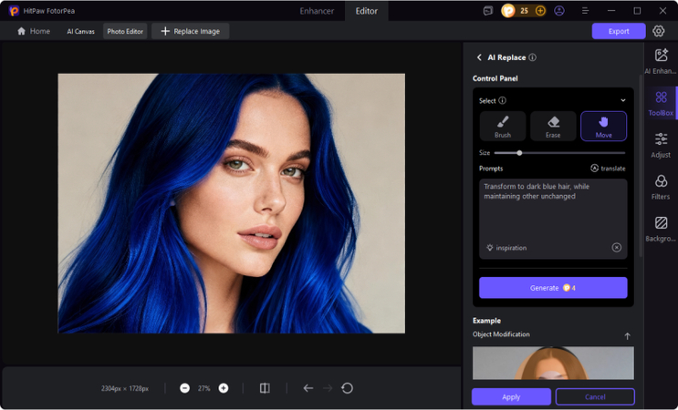Viewport: 678px width, 410px height.
Task: Add credits with the plus coin icon
Action: pyautogui.click(x=540, y=11)
